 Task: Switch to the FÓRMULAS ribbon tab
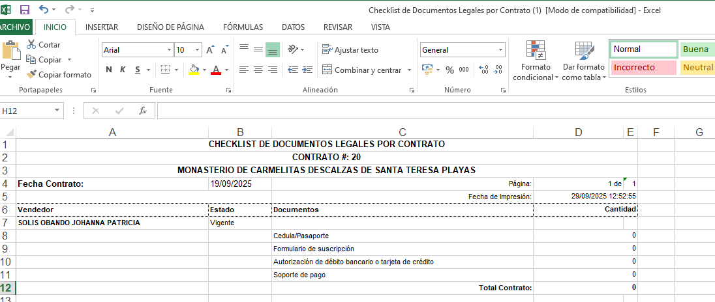point(243,27)
